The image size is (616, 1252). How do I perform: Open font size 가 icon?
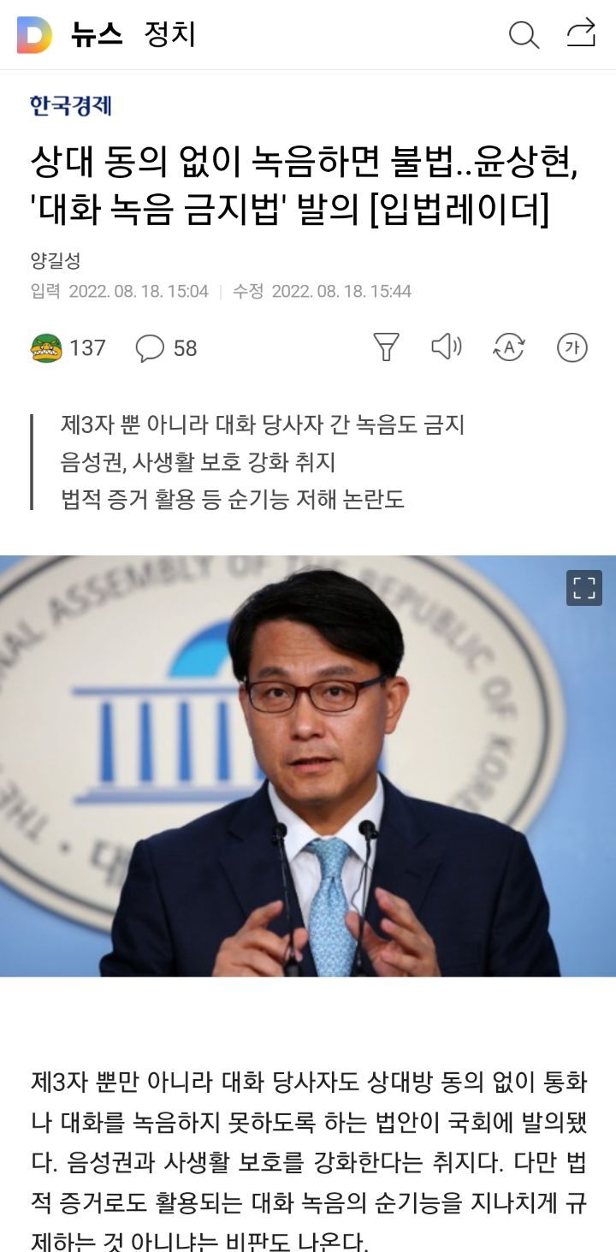pyautogui.click(x=572, y=347)
